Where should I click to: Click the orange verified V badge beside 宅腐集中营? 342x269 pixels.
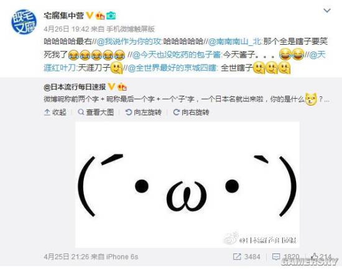point(90,15)
